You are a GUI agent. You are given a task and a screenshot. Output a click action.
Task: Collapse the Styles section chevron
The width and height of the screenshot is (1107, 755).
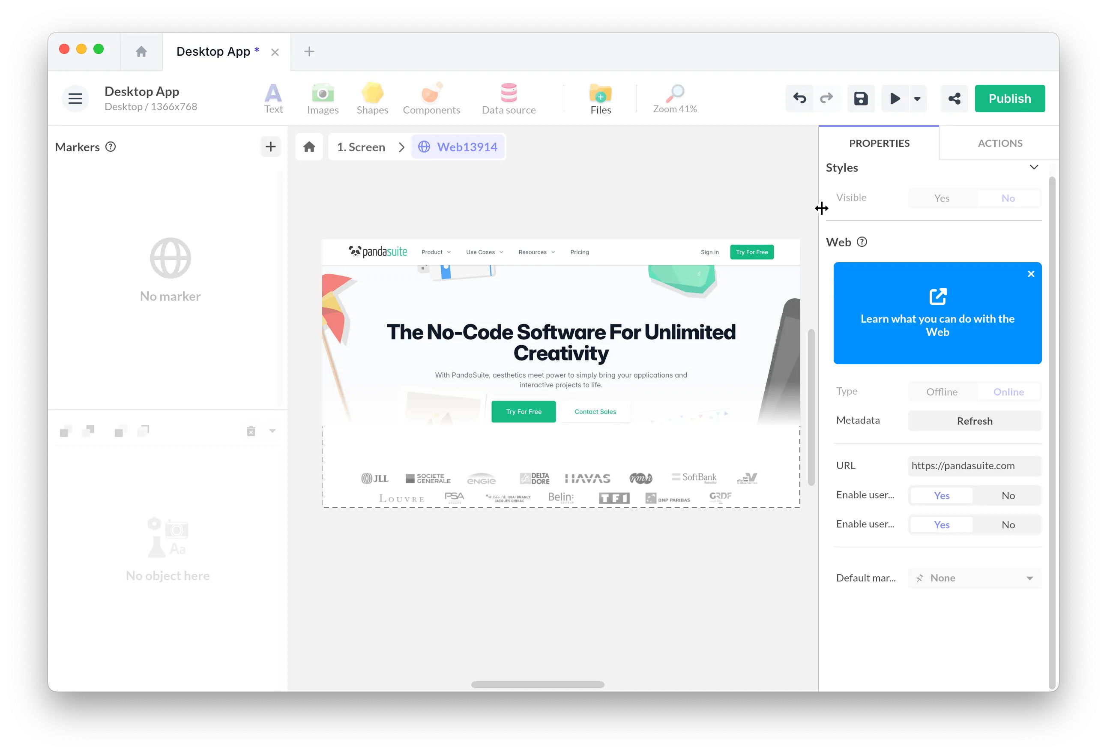tap(1033, 167)
